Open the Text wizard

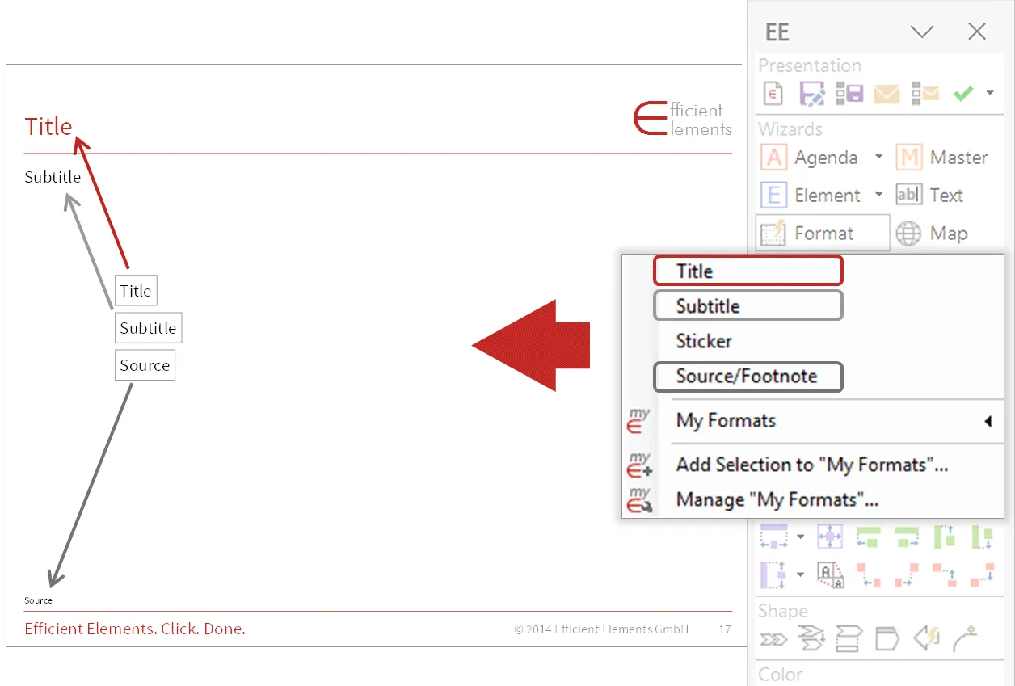coord(946,195)
